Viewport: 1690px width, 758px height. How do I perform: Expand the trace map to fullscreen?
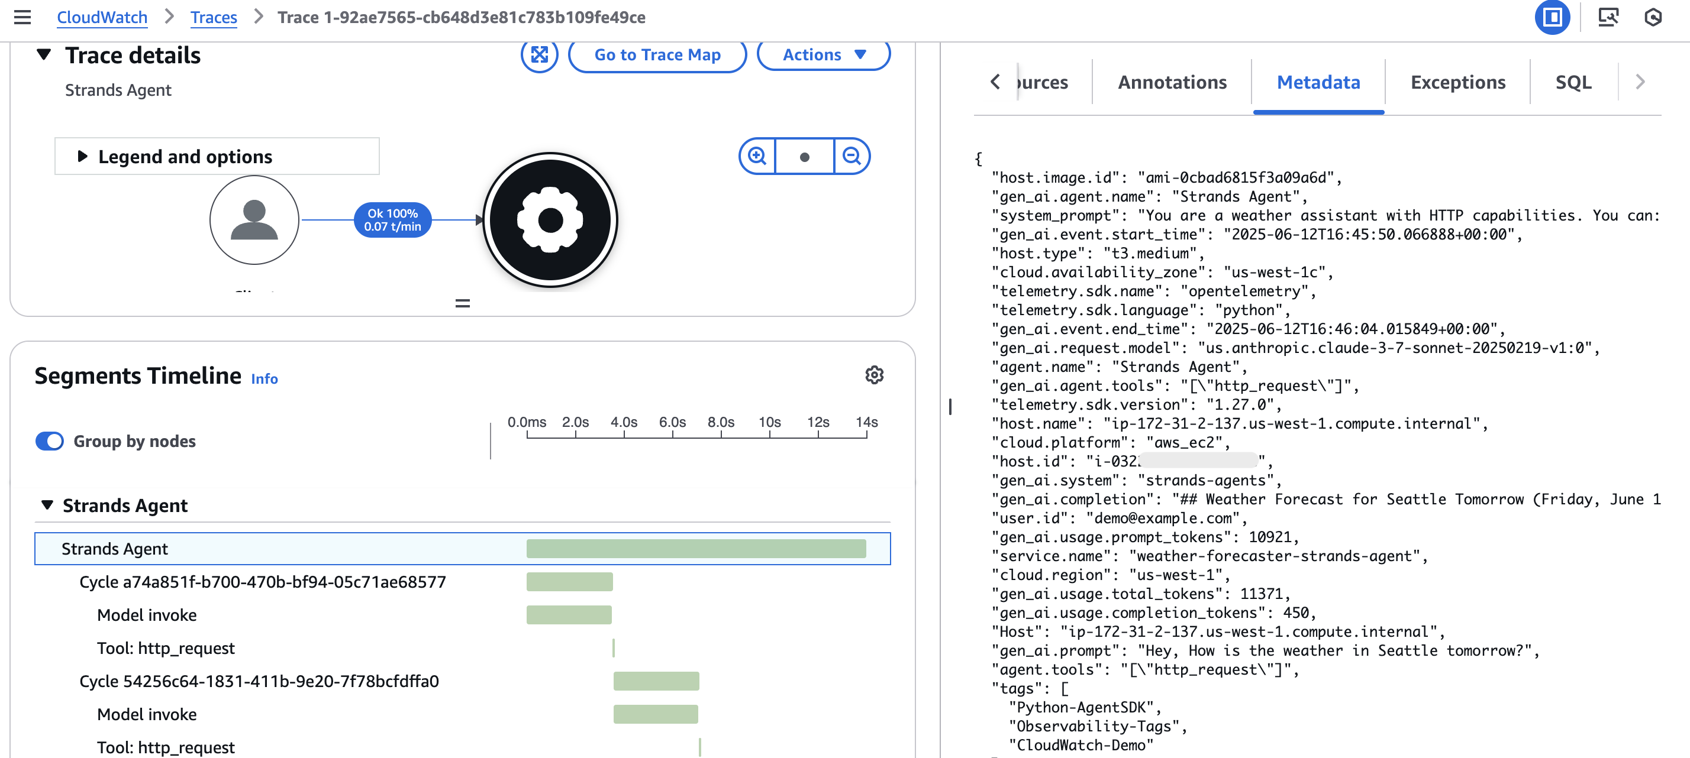[539, 55]
